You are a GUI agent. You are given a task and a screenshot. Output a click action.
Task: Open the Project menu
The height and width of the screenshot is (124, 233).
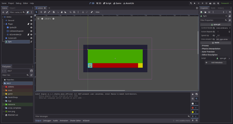tap(11, 3)
